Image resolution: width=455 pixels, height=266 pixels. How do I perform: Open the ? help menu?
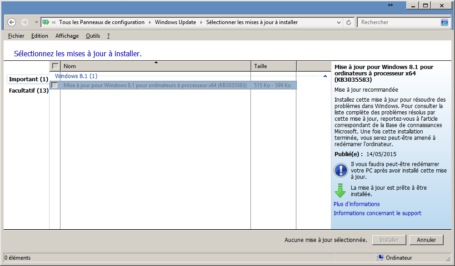pos(108,36)
